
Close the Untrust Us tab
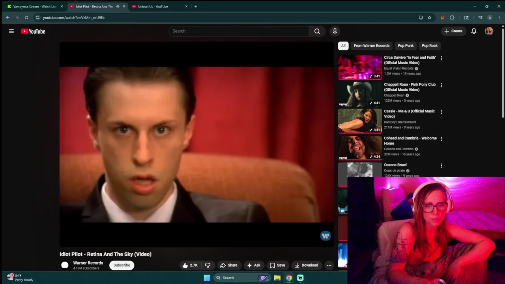pyautogui.click(x=186, y=6)
